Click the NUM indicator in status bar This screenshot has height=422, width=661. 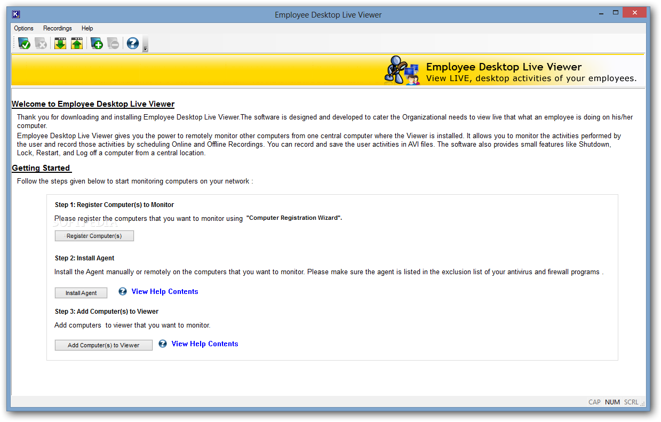click(x=612, y=402)
